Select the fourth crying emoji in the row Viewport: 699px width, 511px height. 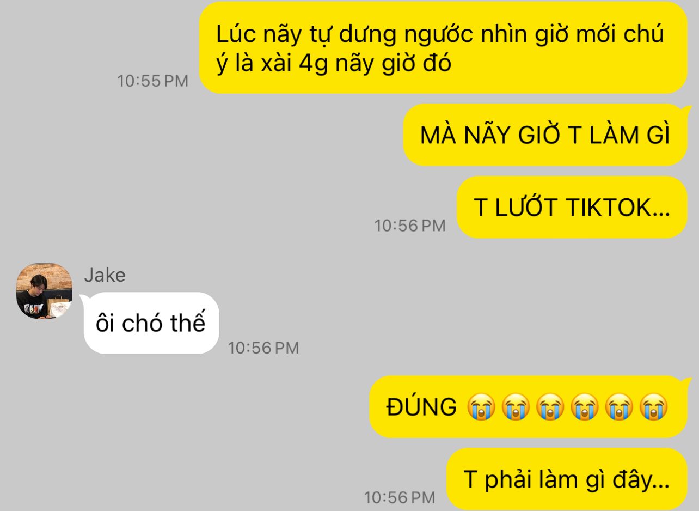(585, 407)
